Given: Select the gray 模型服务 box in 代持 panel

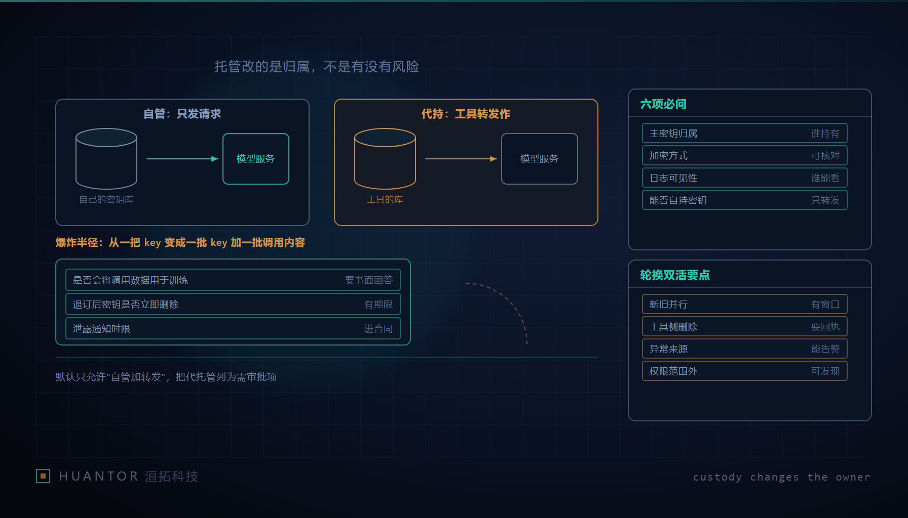Looking at the screenshot, I should point(540,159).
